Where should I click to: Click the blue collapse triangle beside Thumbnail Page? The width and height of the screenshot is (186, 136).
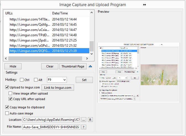pyautogui.click(x=90, y=66)
